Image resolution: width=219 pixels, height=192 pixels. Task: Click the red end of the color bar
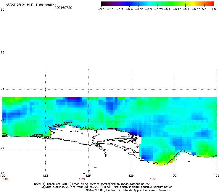coord(212,4)
